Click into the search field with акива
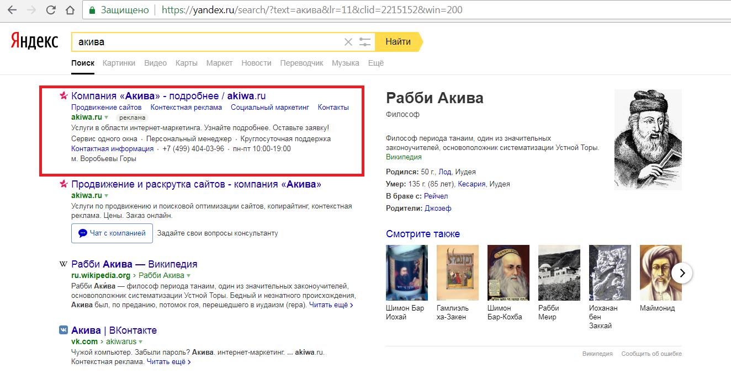The image size is (731, 374). tap(209, 42)
